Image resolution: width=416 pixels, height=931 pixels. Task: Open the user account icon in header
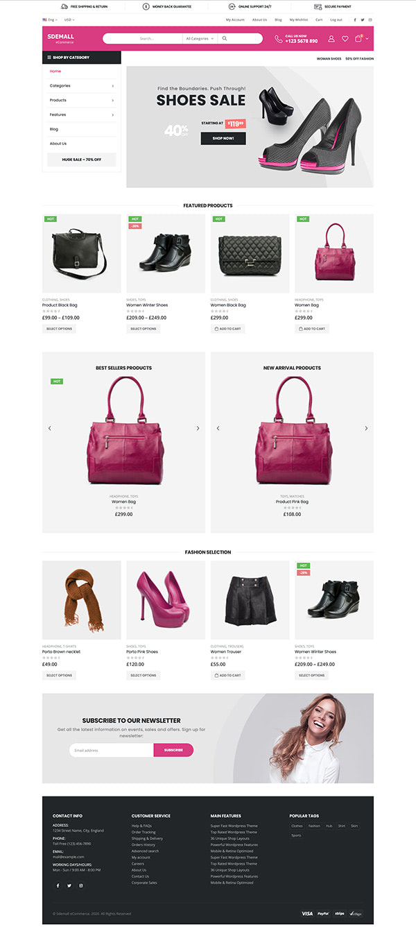pyautogui.click(x=331, y=39)
